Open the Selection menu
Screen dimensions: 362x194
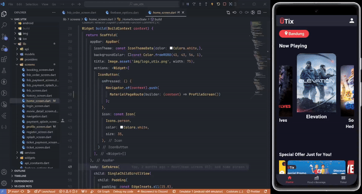click(32, 4)
